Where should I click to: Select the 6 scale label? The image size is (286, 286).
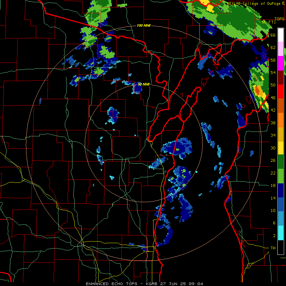(x=274, y=223)
